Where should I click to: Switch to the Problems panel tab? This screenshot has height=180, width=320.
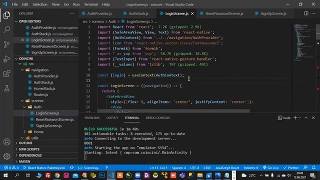tap(92, 118)
